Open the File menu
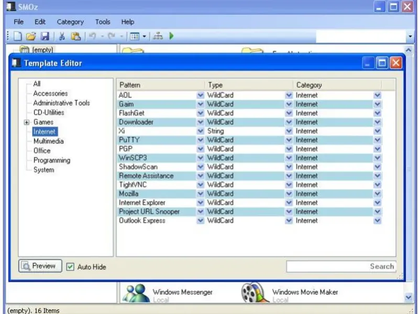The image size is (419, 314). point(18,22)
